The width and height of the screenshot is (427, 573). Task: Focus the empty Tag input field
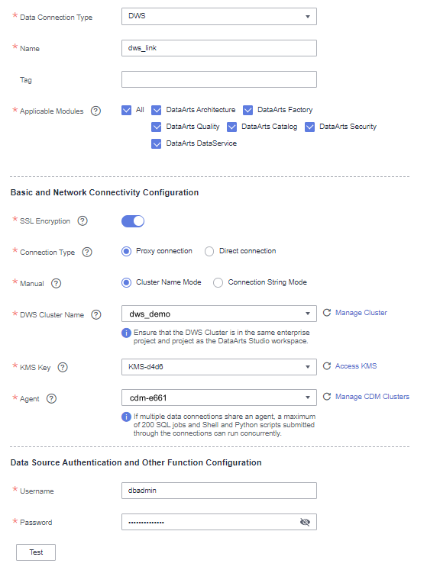(219, 79)
